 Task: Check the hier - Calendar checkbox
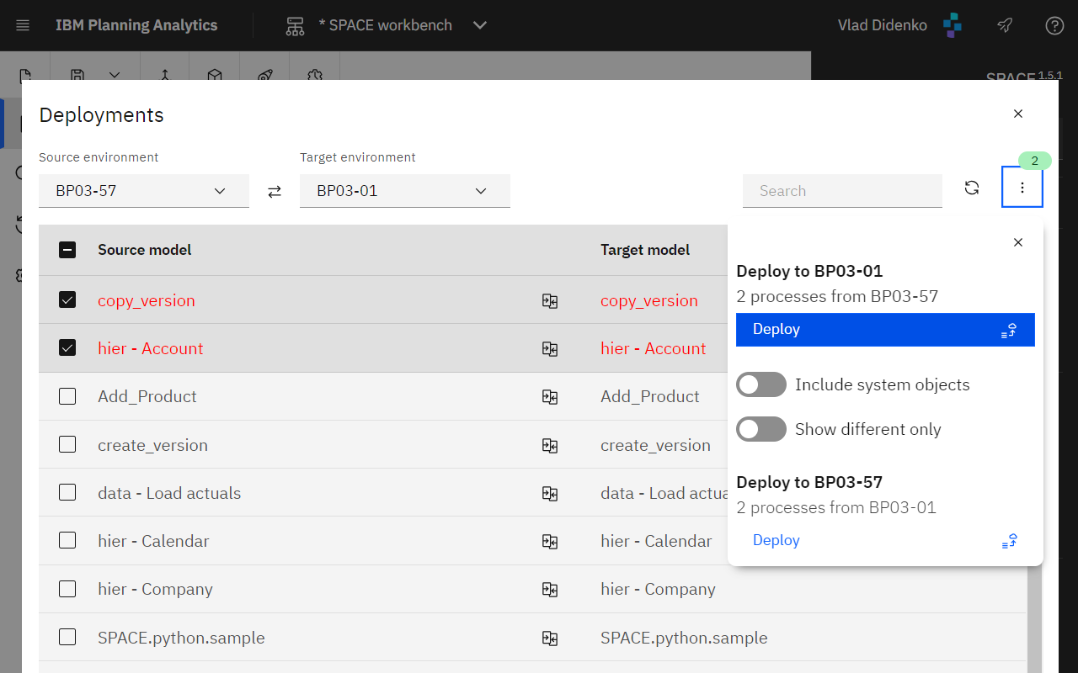tap(67, 540)
